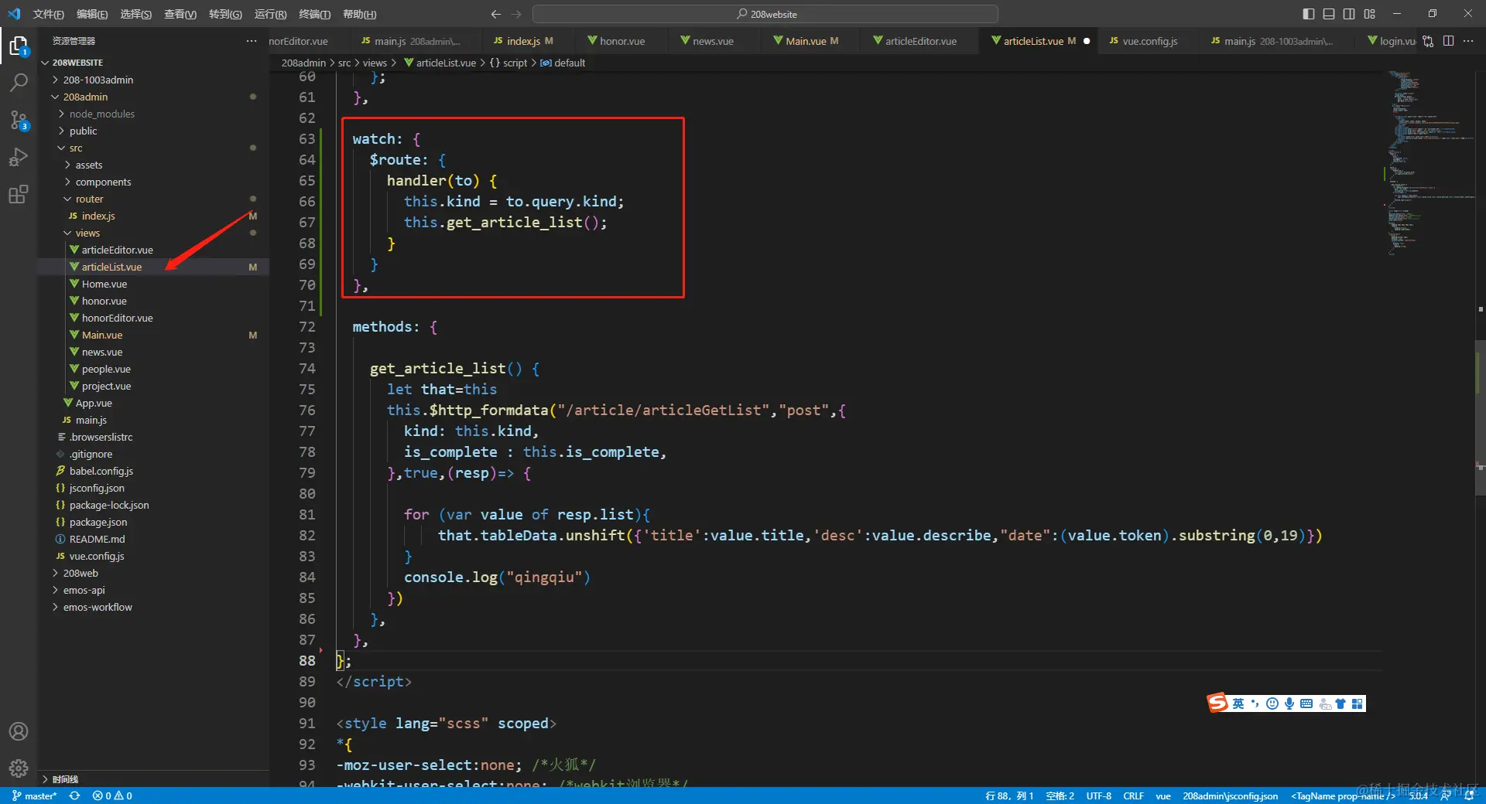The image size is (1486, 804).
Task: Open Explorer panel more actions ellipsis
Action: [x=252, y=41]
